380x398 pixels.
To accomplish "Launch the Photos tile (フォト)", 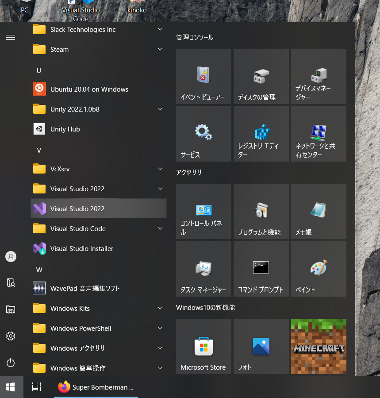I will pos(261,347).
